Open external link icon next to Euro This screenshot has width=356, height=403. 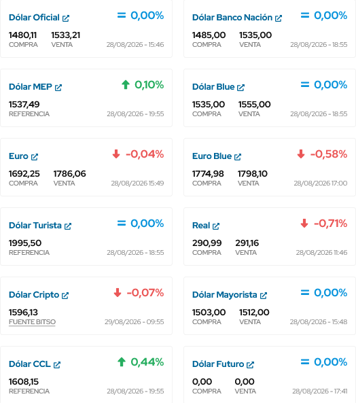(x=35, y=157)
